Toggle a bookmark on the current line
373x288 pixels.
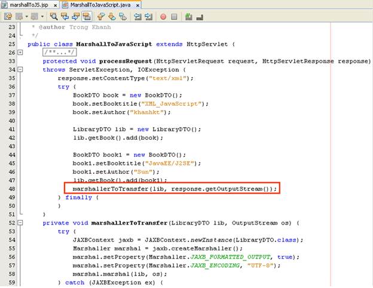(x=123, y=17)
